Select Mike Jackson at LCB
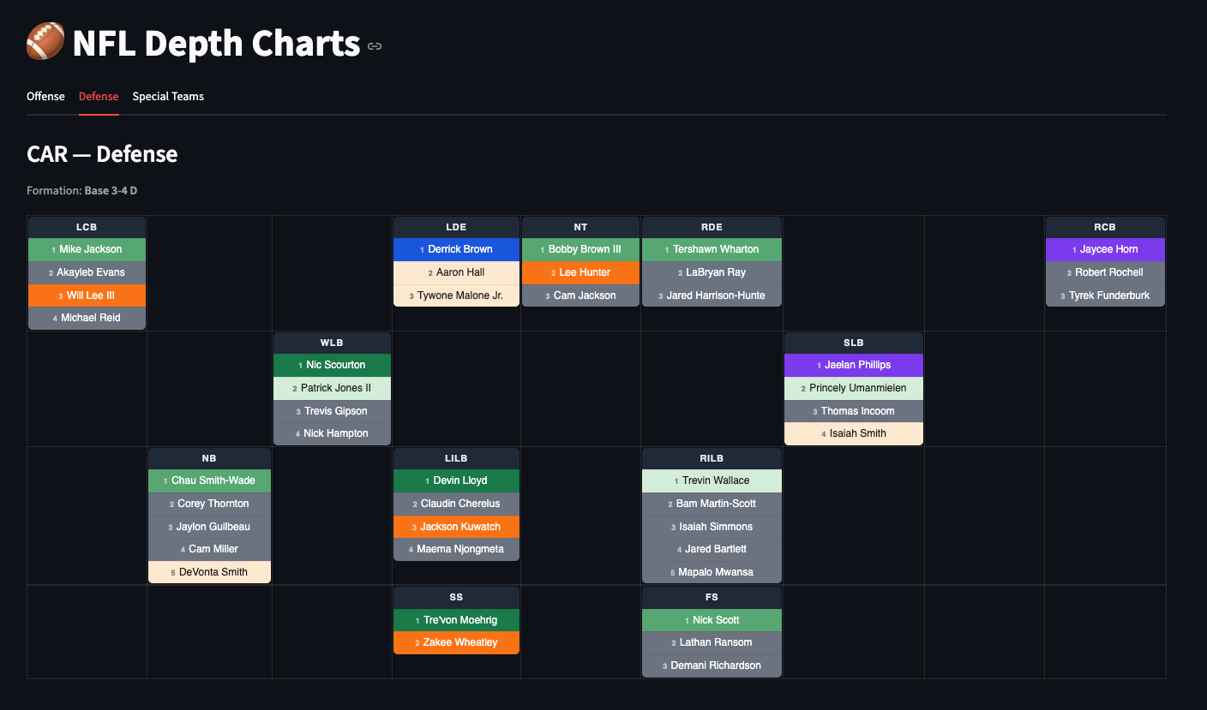1207x710 pixels. (87, 249)
